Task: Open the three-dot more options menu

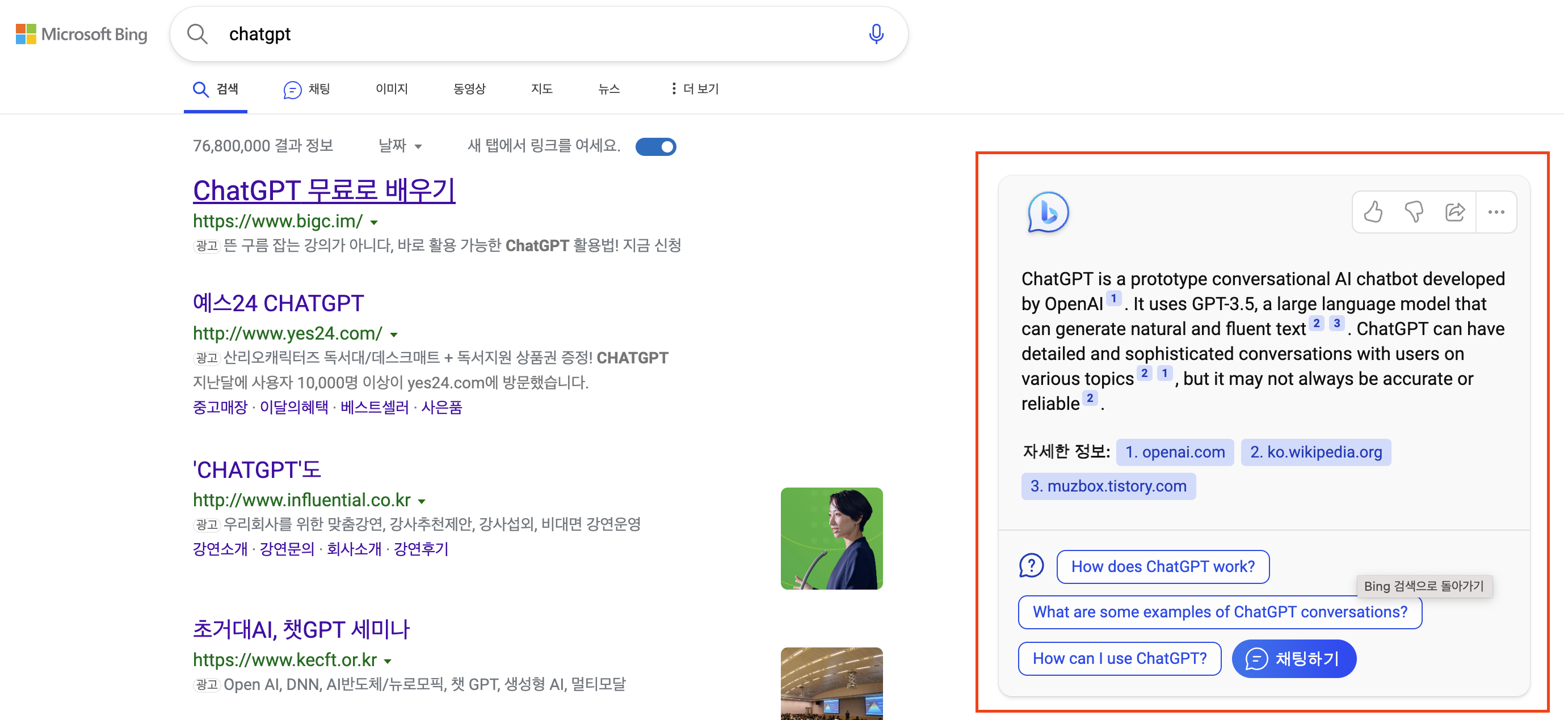Action: [x=1496, y=211]
